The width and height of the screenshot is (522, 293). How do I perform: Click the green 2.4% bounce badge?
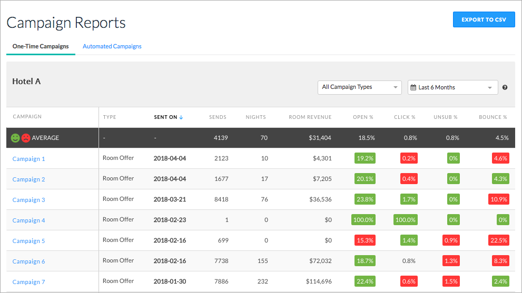point(501,281)
